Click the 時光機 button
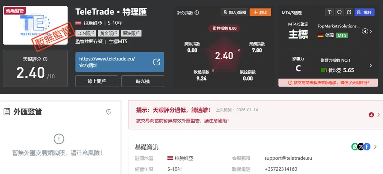 tap(143, 81)
